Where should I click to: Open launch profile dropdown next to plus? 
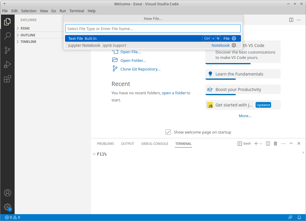[x=261, y=144]
